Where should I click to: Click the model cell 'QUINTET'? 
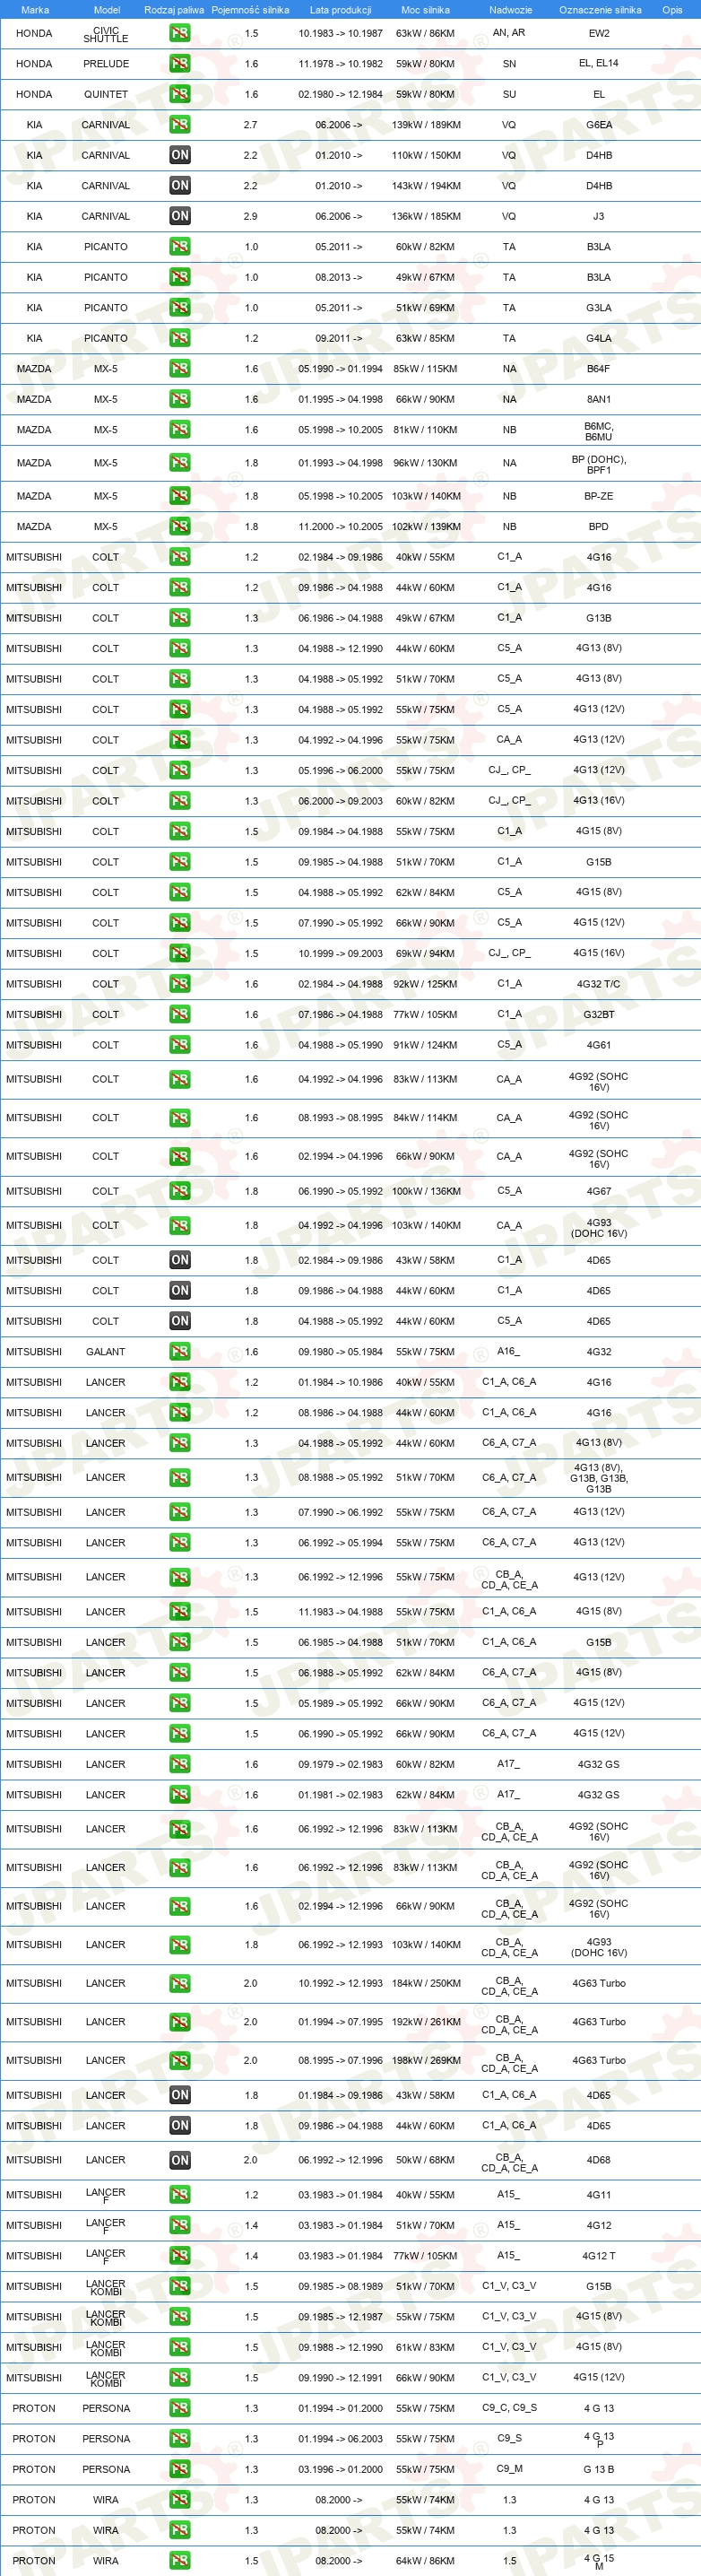pos(106,94)
